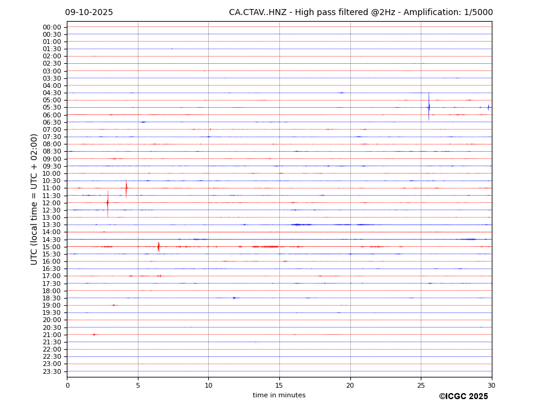Click the 12:00 row label
The image size is (558, 419).
click(52, 203)
